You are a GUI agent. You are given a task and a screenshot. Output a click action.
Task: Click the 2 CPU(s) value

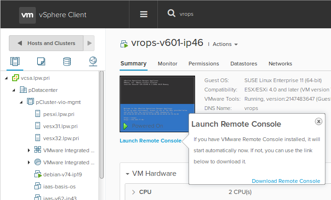[x=240, y=192]
